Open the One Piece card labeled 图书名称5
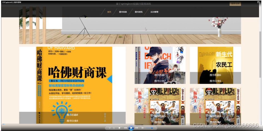This screenshot has width=263, height=131. pos(160,106)
